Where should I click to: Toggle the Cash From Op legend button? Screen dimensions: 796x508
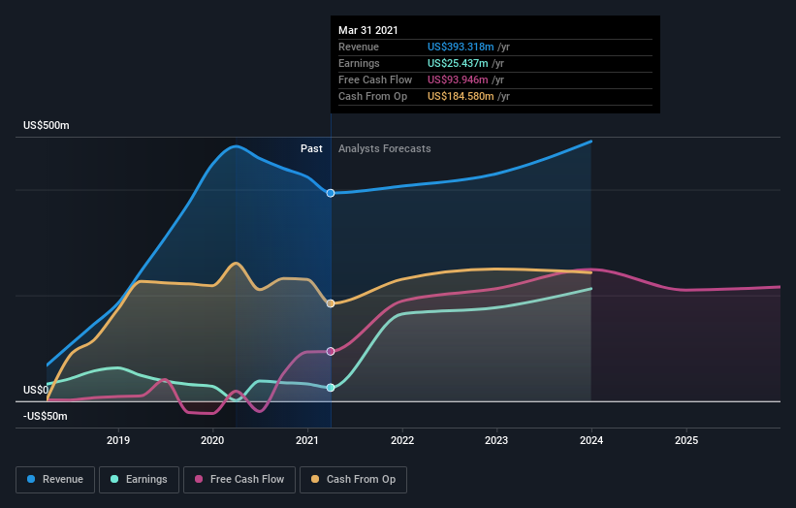[x=353, y=480]
